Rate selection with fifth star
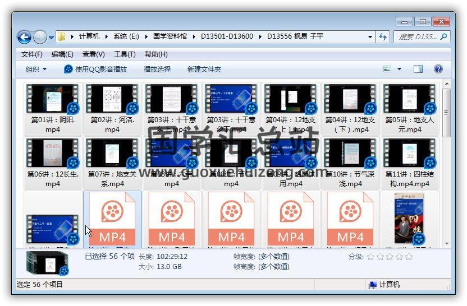Image resolution: width=467 pixels, height=306 pixels. coord(409,256)
